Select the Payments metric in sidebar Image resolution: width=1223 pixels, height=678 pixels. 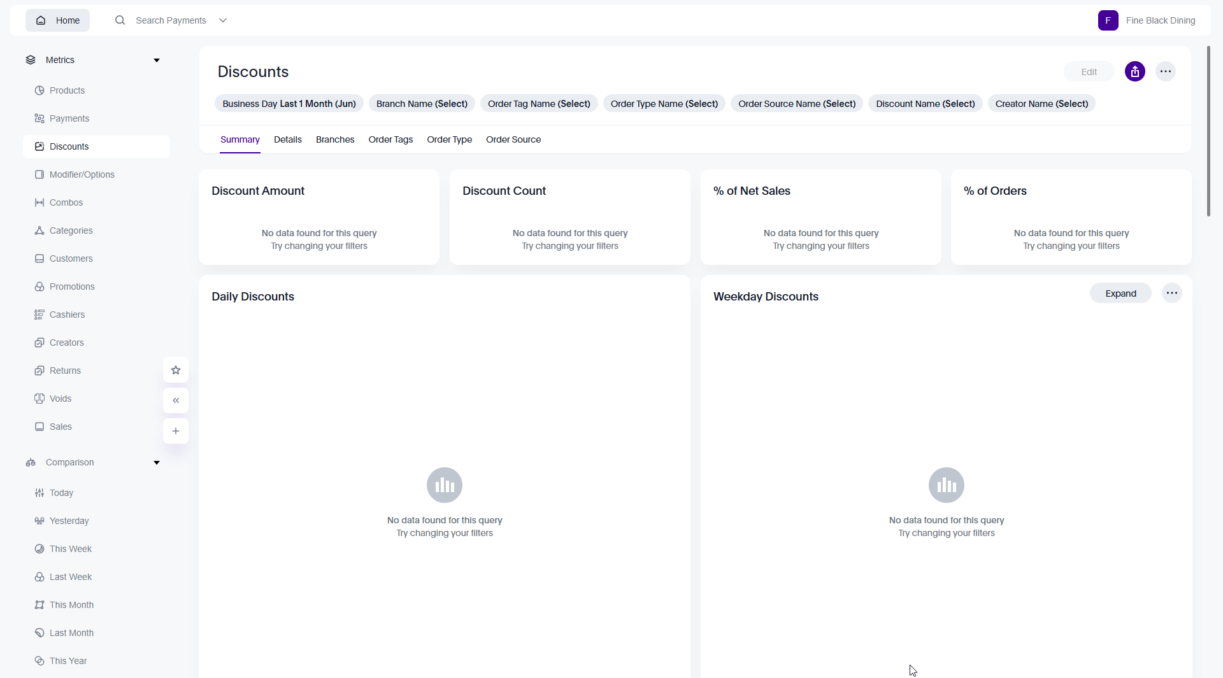69,118
